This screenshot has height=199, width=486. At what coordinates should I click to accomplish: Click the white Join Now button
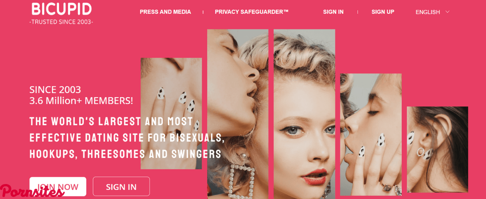pos(58,186)
